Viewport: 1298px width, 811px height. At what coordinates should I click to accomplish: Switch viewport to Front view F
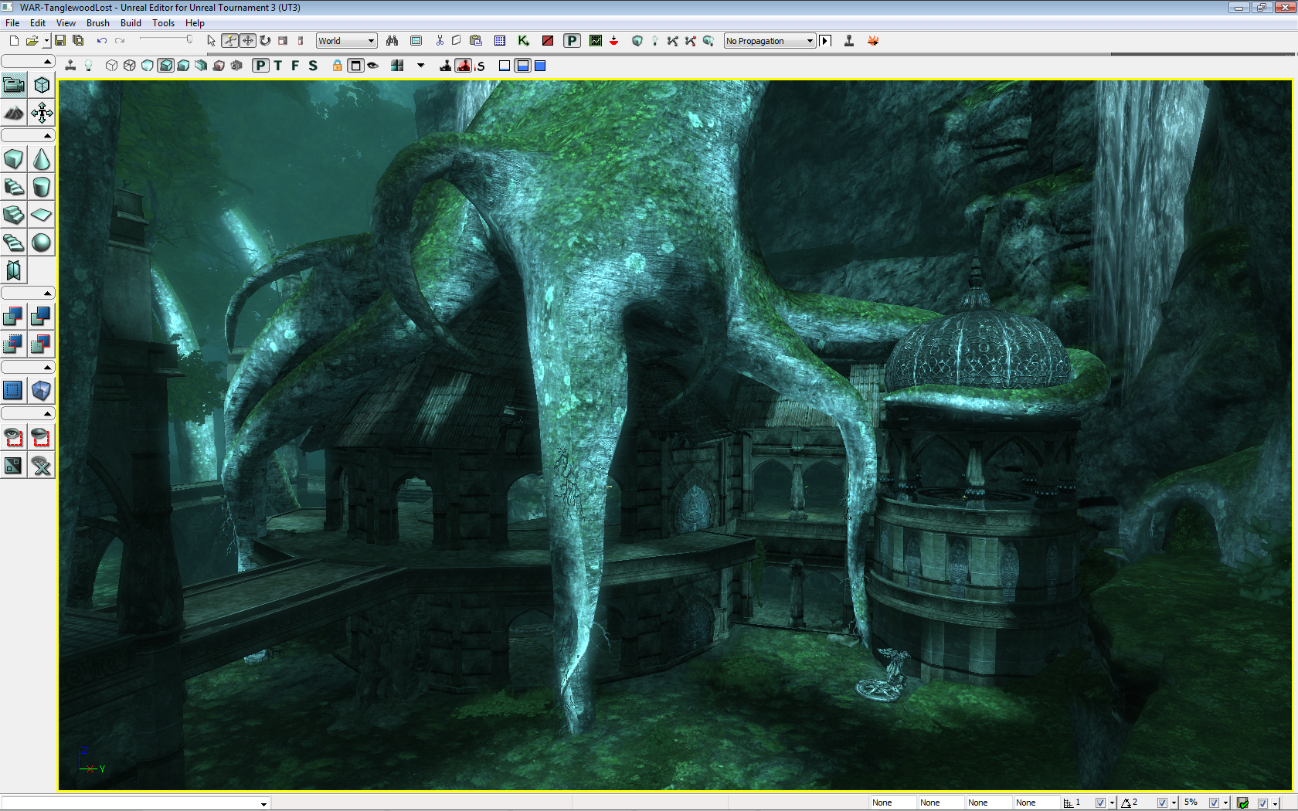point(295,66)
